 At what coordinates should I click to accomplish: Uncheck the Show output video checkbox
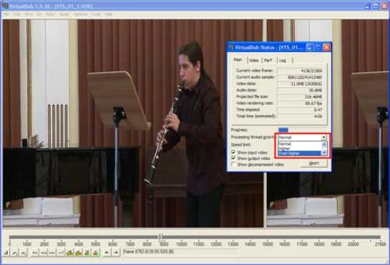233,158
